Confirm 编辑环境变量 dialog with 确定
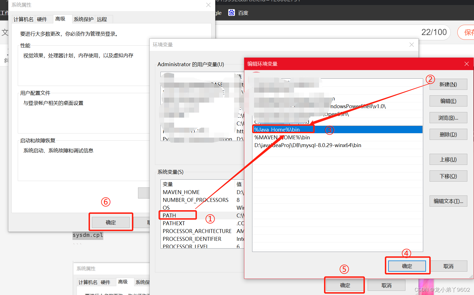 coord(407,266)
